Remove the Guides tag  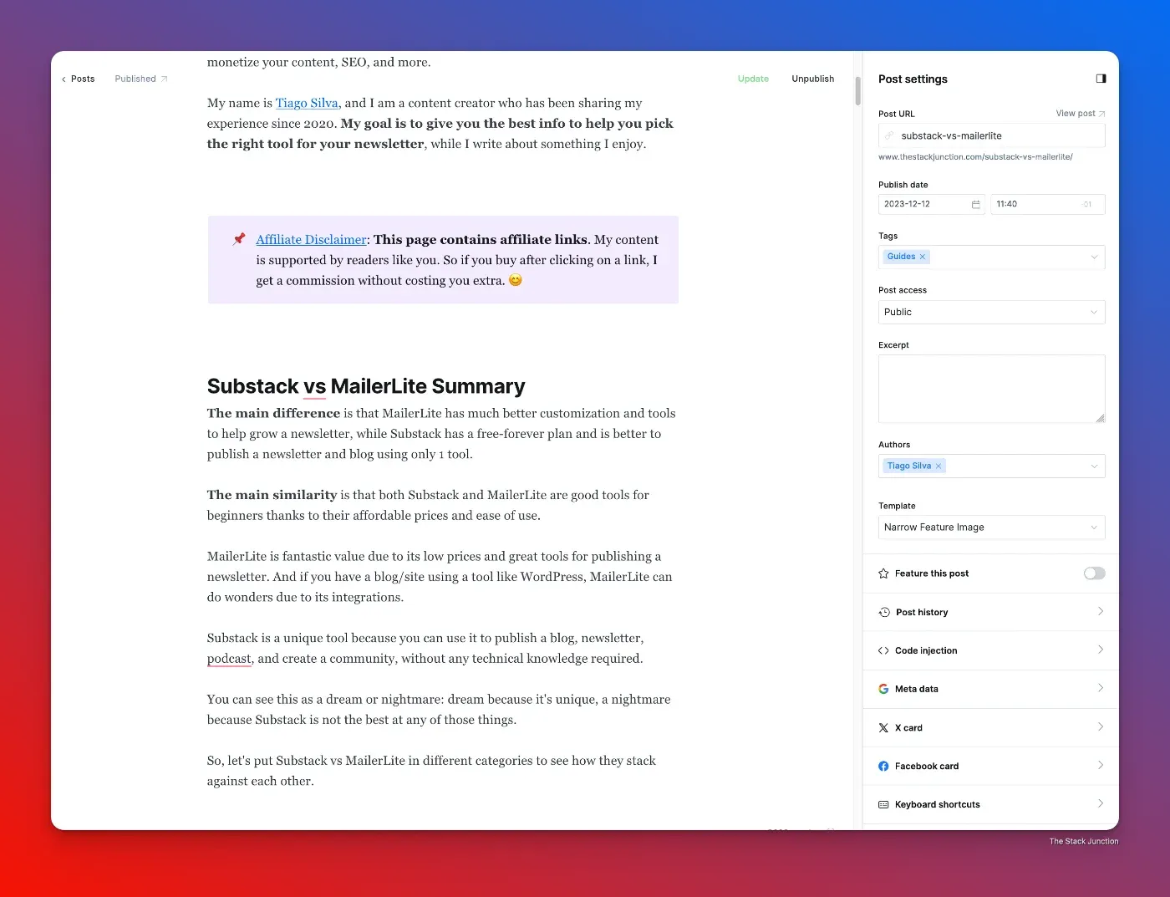[x=923, y=257]
